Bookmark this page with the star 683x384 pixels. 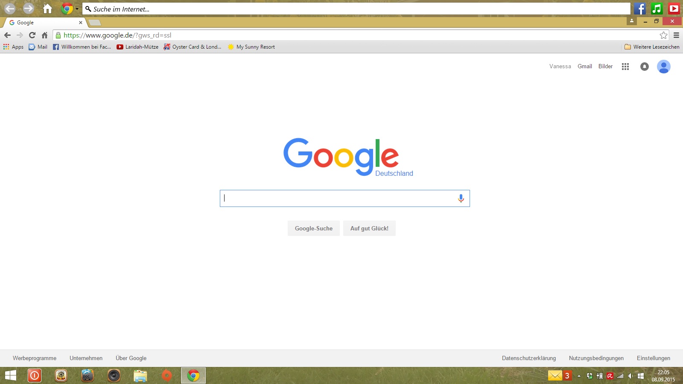(x=663, y=35)
